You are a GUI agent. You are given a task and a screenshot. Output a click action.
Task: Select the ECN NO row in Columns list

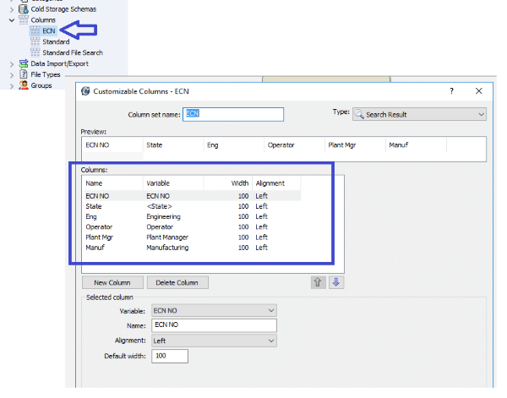click(193, 196)
